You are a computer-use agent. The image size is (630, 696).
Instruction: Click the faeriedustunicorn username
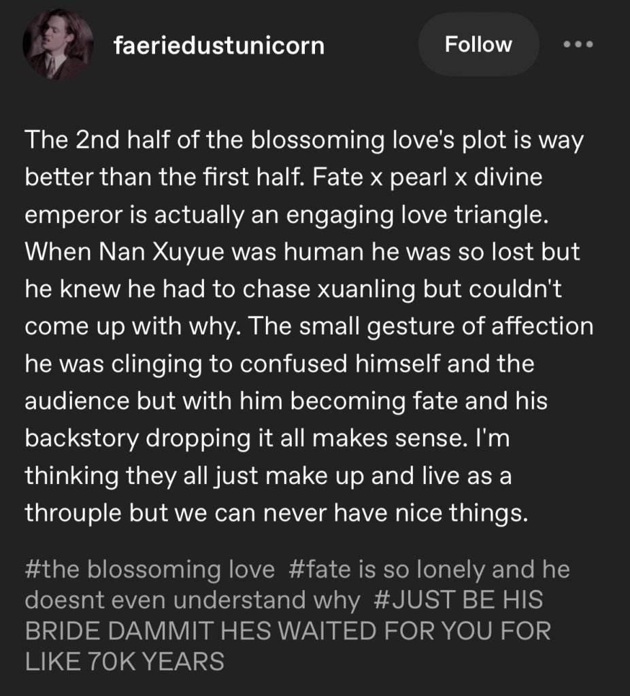(x=220, y=46)
